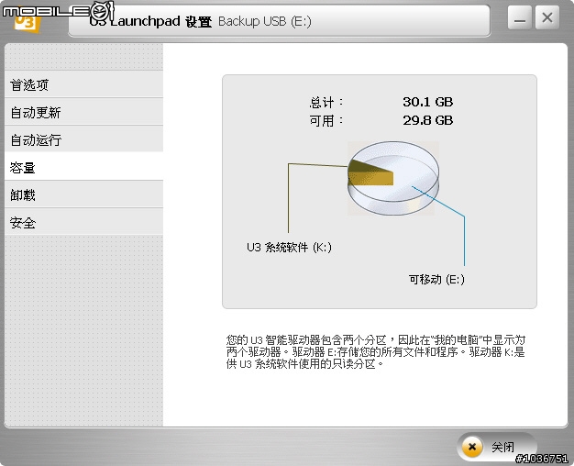This screenshot has height=466, width=574.
Task: Click the 29.8 GB available value
Action: click(428, 120)
